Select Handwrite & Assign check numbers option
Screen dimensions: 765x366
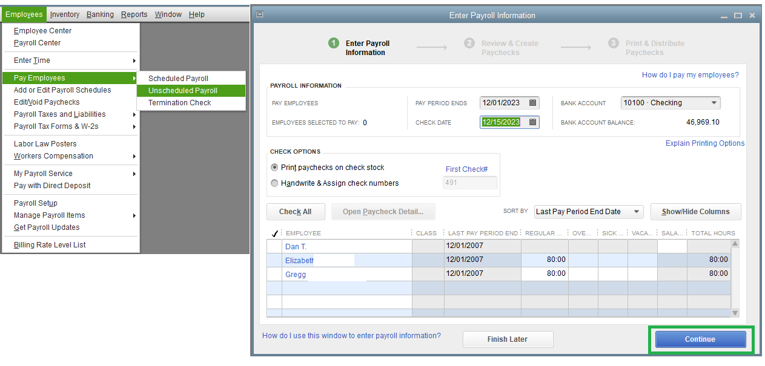tap(275, 183)
